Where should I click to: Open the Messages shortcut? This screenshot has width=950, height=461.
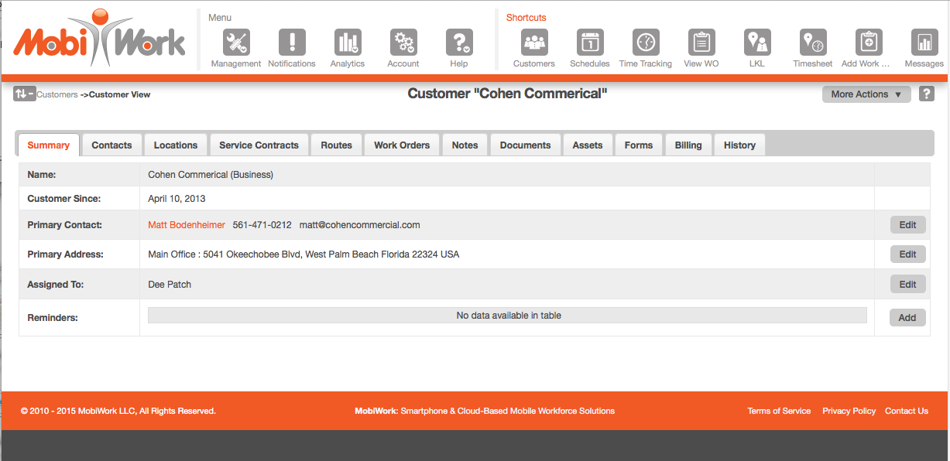click(x=924, y=42)
